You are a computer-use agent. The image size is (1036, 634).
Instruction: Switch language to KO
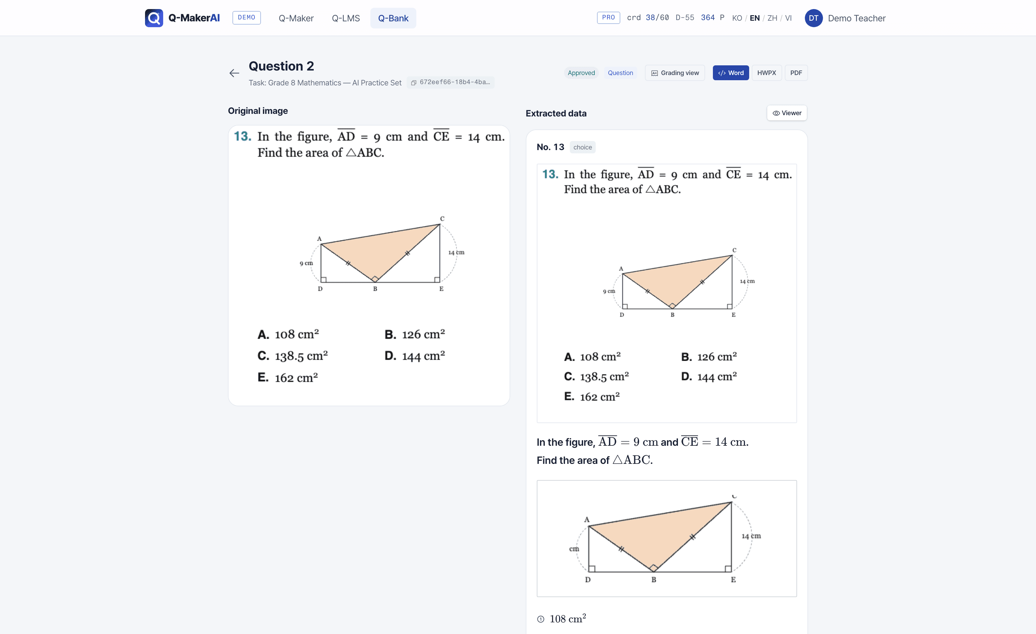click(x=737, y=18)
